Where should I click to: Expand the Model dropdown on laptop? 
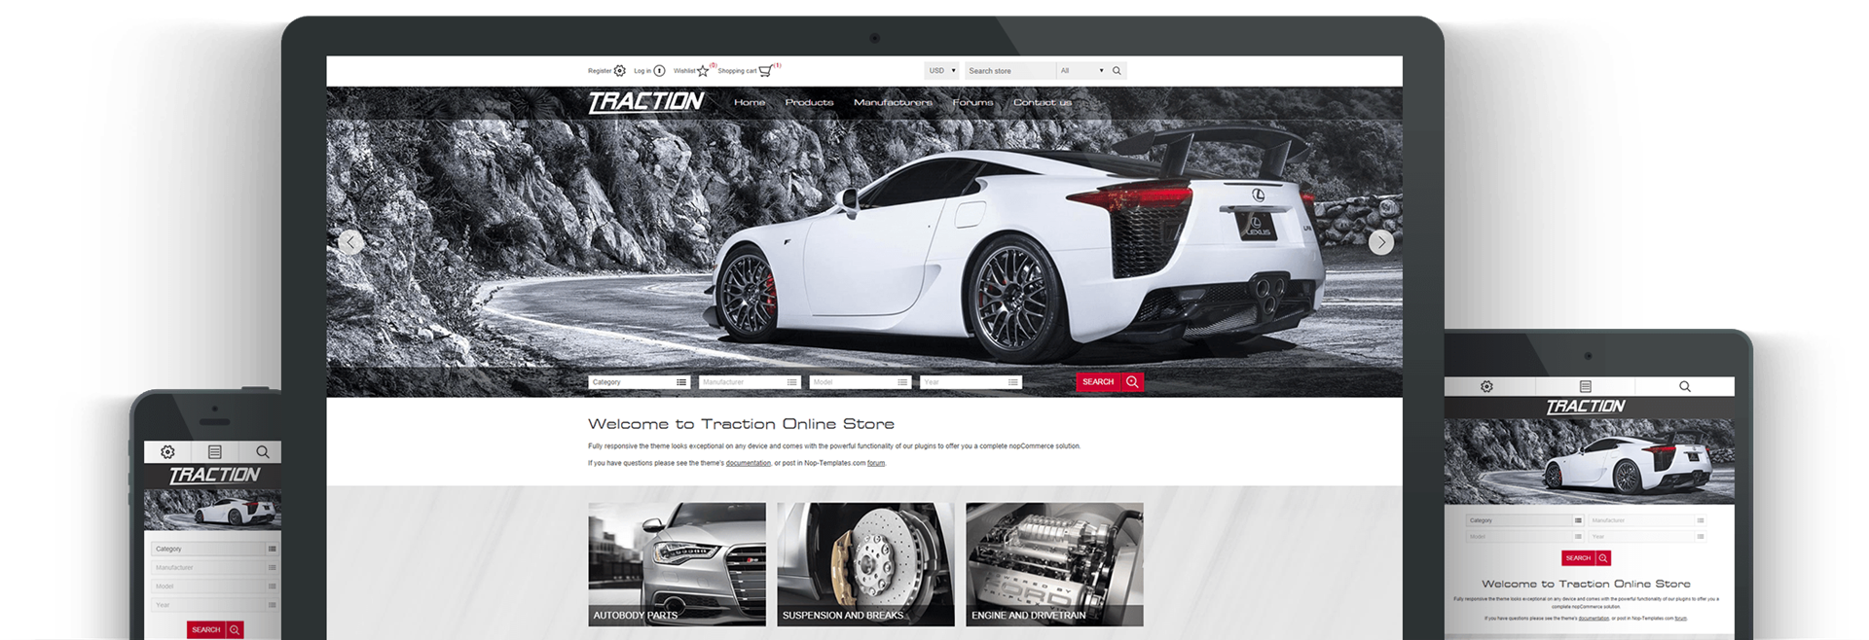tap(861, 382)
